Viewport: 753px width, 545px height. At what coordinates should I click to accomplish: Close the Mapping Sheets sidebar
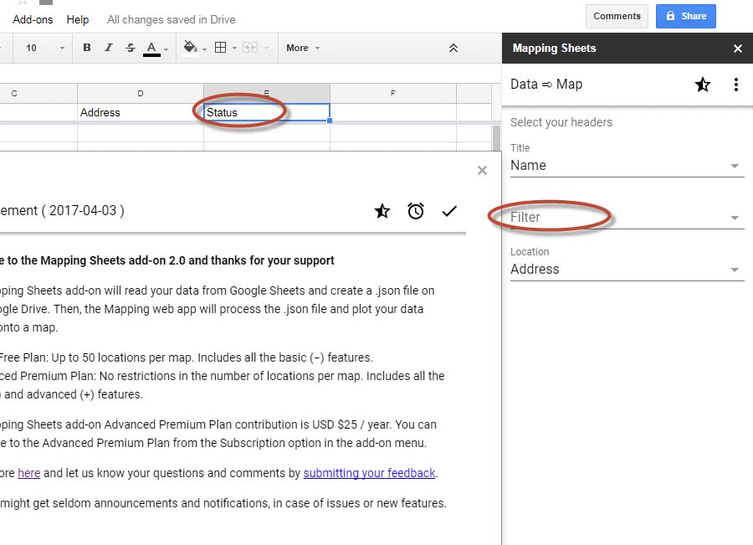(738, 49)
